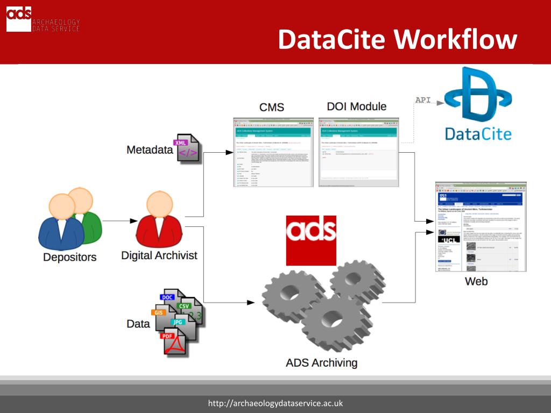Click the archaeologydataservice.ac.uk URL in footer
Image resolution: width=551 pixels, height=413 pixels.
coord(275,403)
